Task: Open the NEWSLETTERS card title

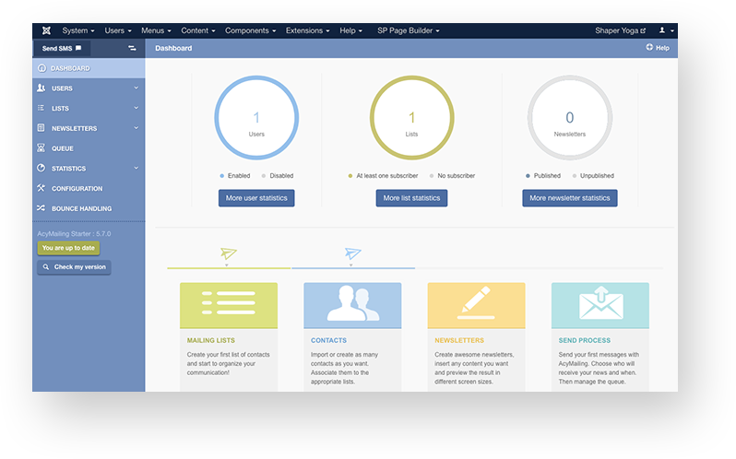Action: [459, 340]
